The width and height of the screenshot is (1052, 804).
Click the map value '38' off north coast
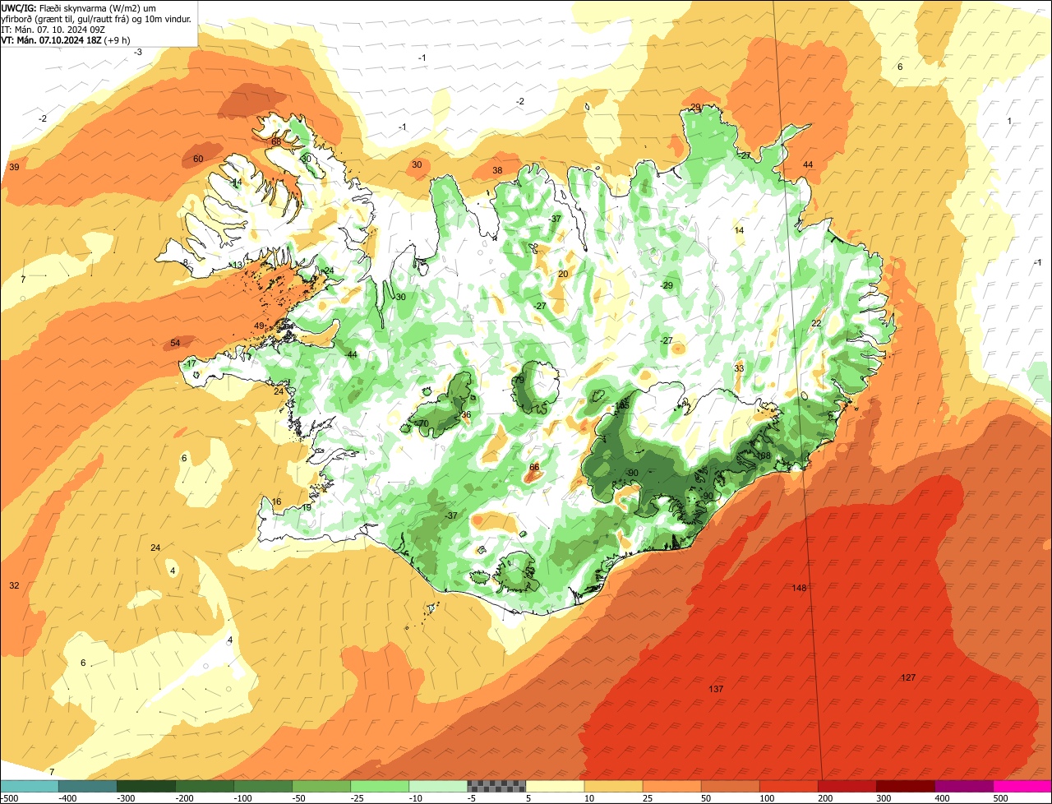497,170
